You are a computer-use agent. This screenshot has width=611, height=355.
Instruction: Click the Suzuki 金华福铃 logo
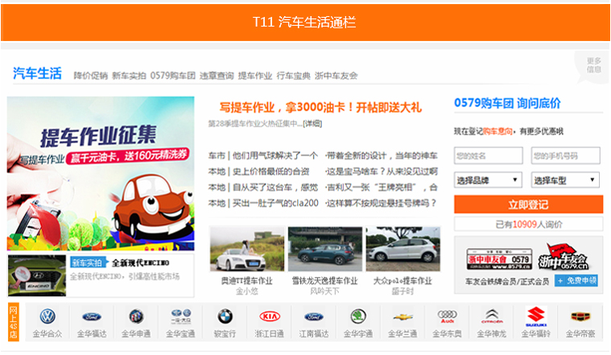(536, 316)
